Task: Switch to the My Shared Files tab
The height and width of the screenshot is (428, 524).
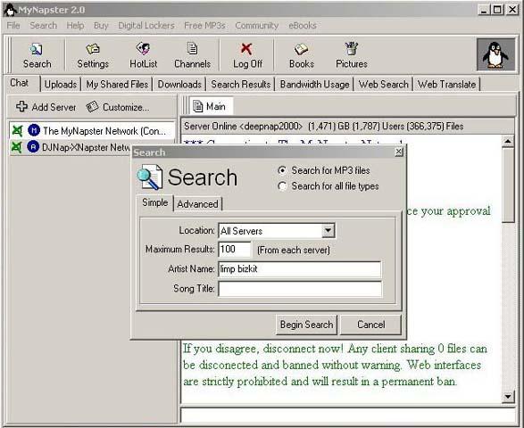Action: pos(117,84)
